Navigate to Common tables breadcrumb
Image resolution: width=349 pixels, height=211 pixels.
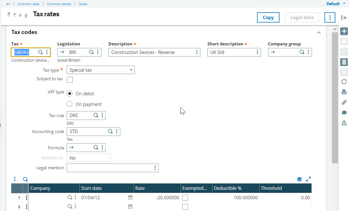(x=59, y=4)
